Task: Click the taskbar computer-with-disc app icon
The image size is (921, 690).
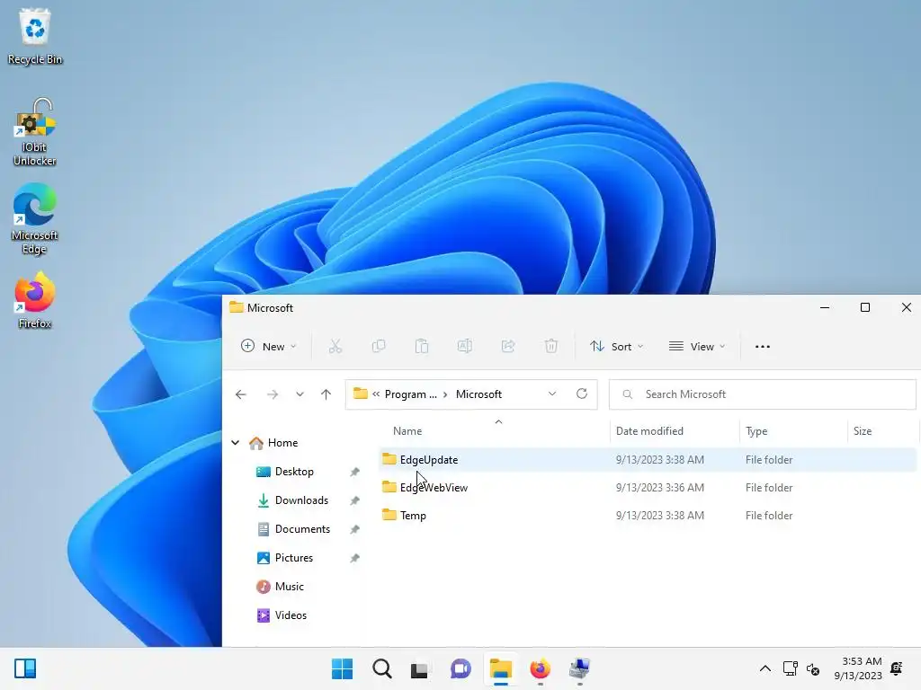Action: tap(579, 668)
